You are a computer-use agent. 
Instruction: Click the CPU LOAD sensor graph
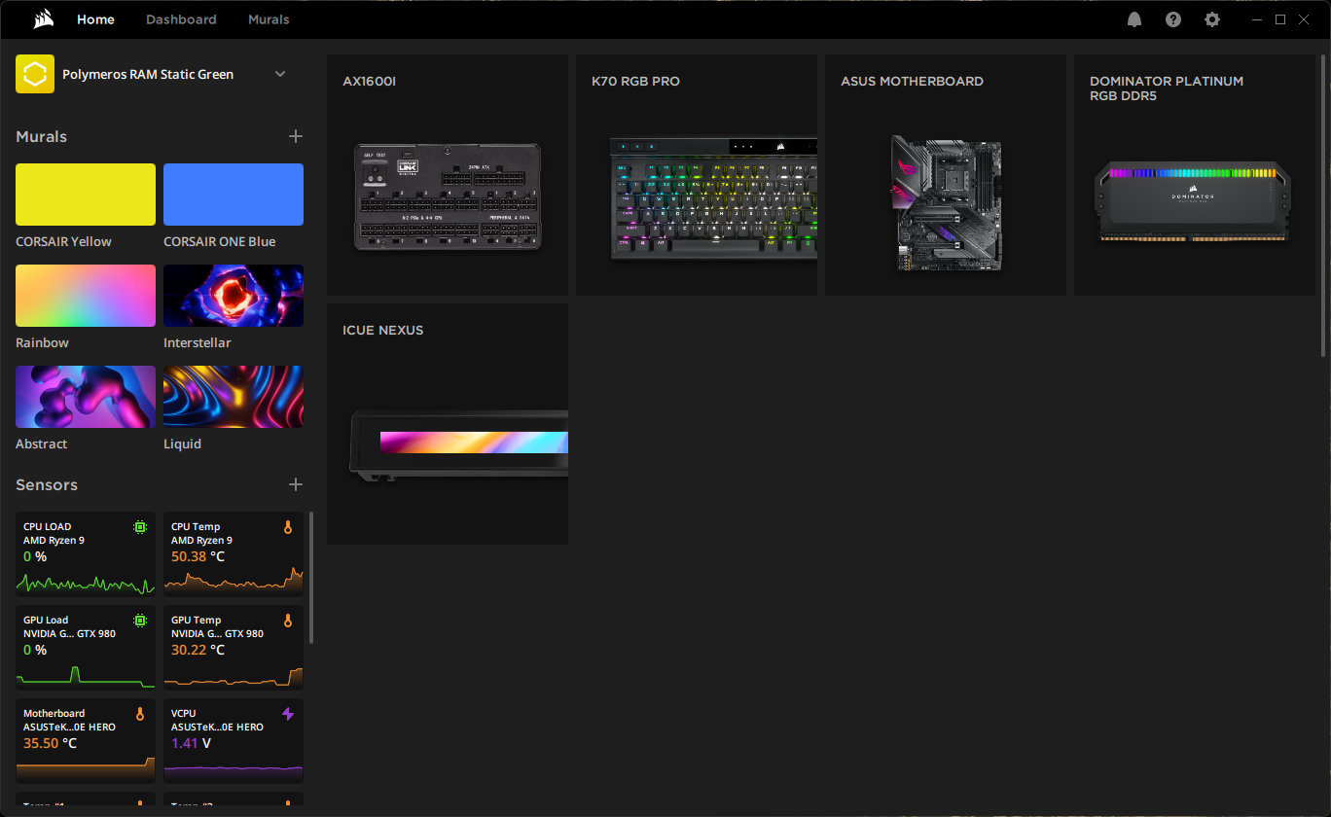tap(86, 582)
